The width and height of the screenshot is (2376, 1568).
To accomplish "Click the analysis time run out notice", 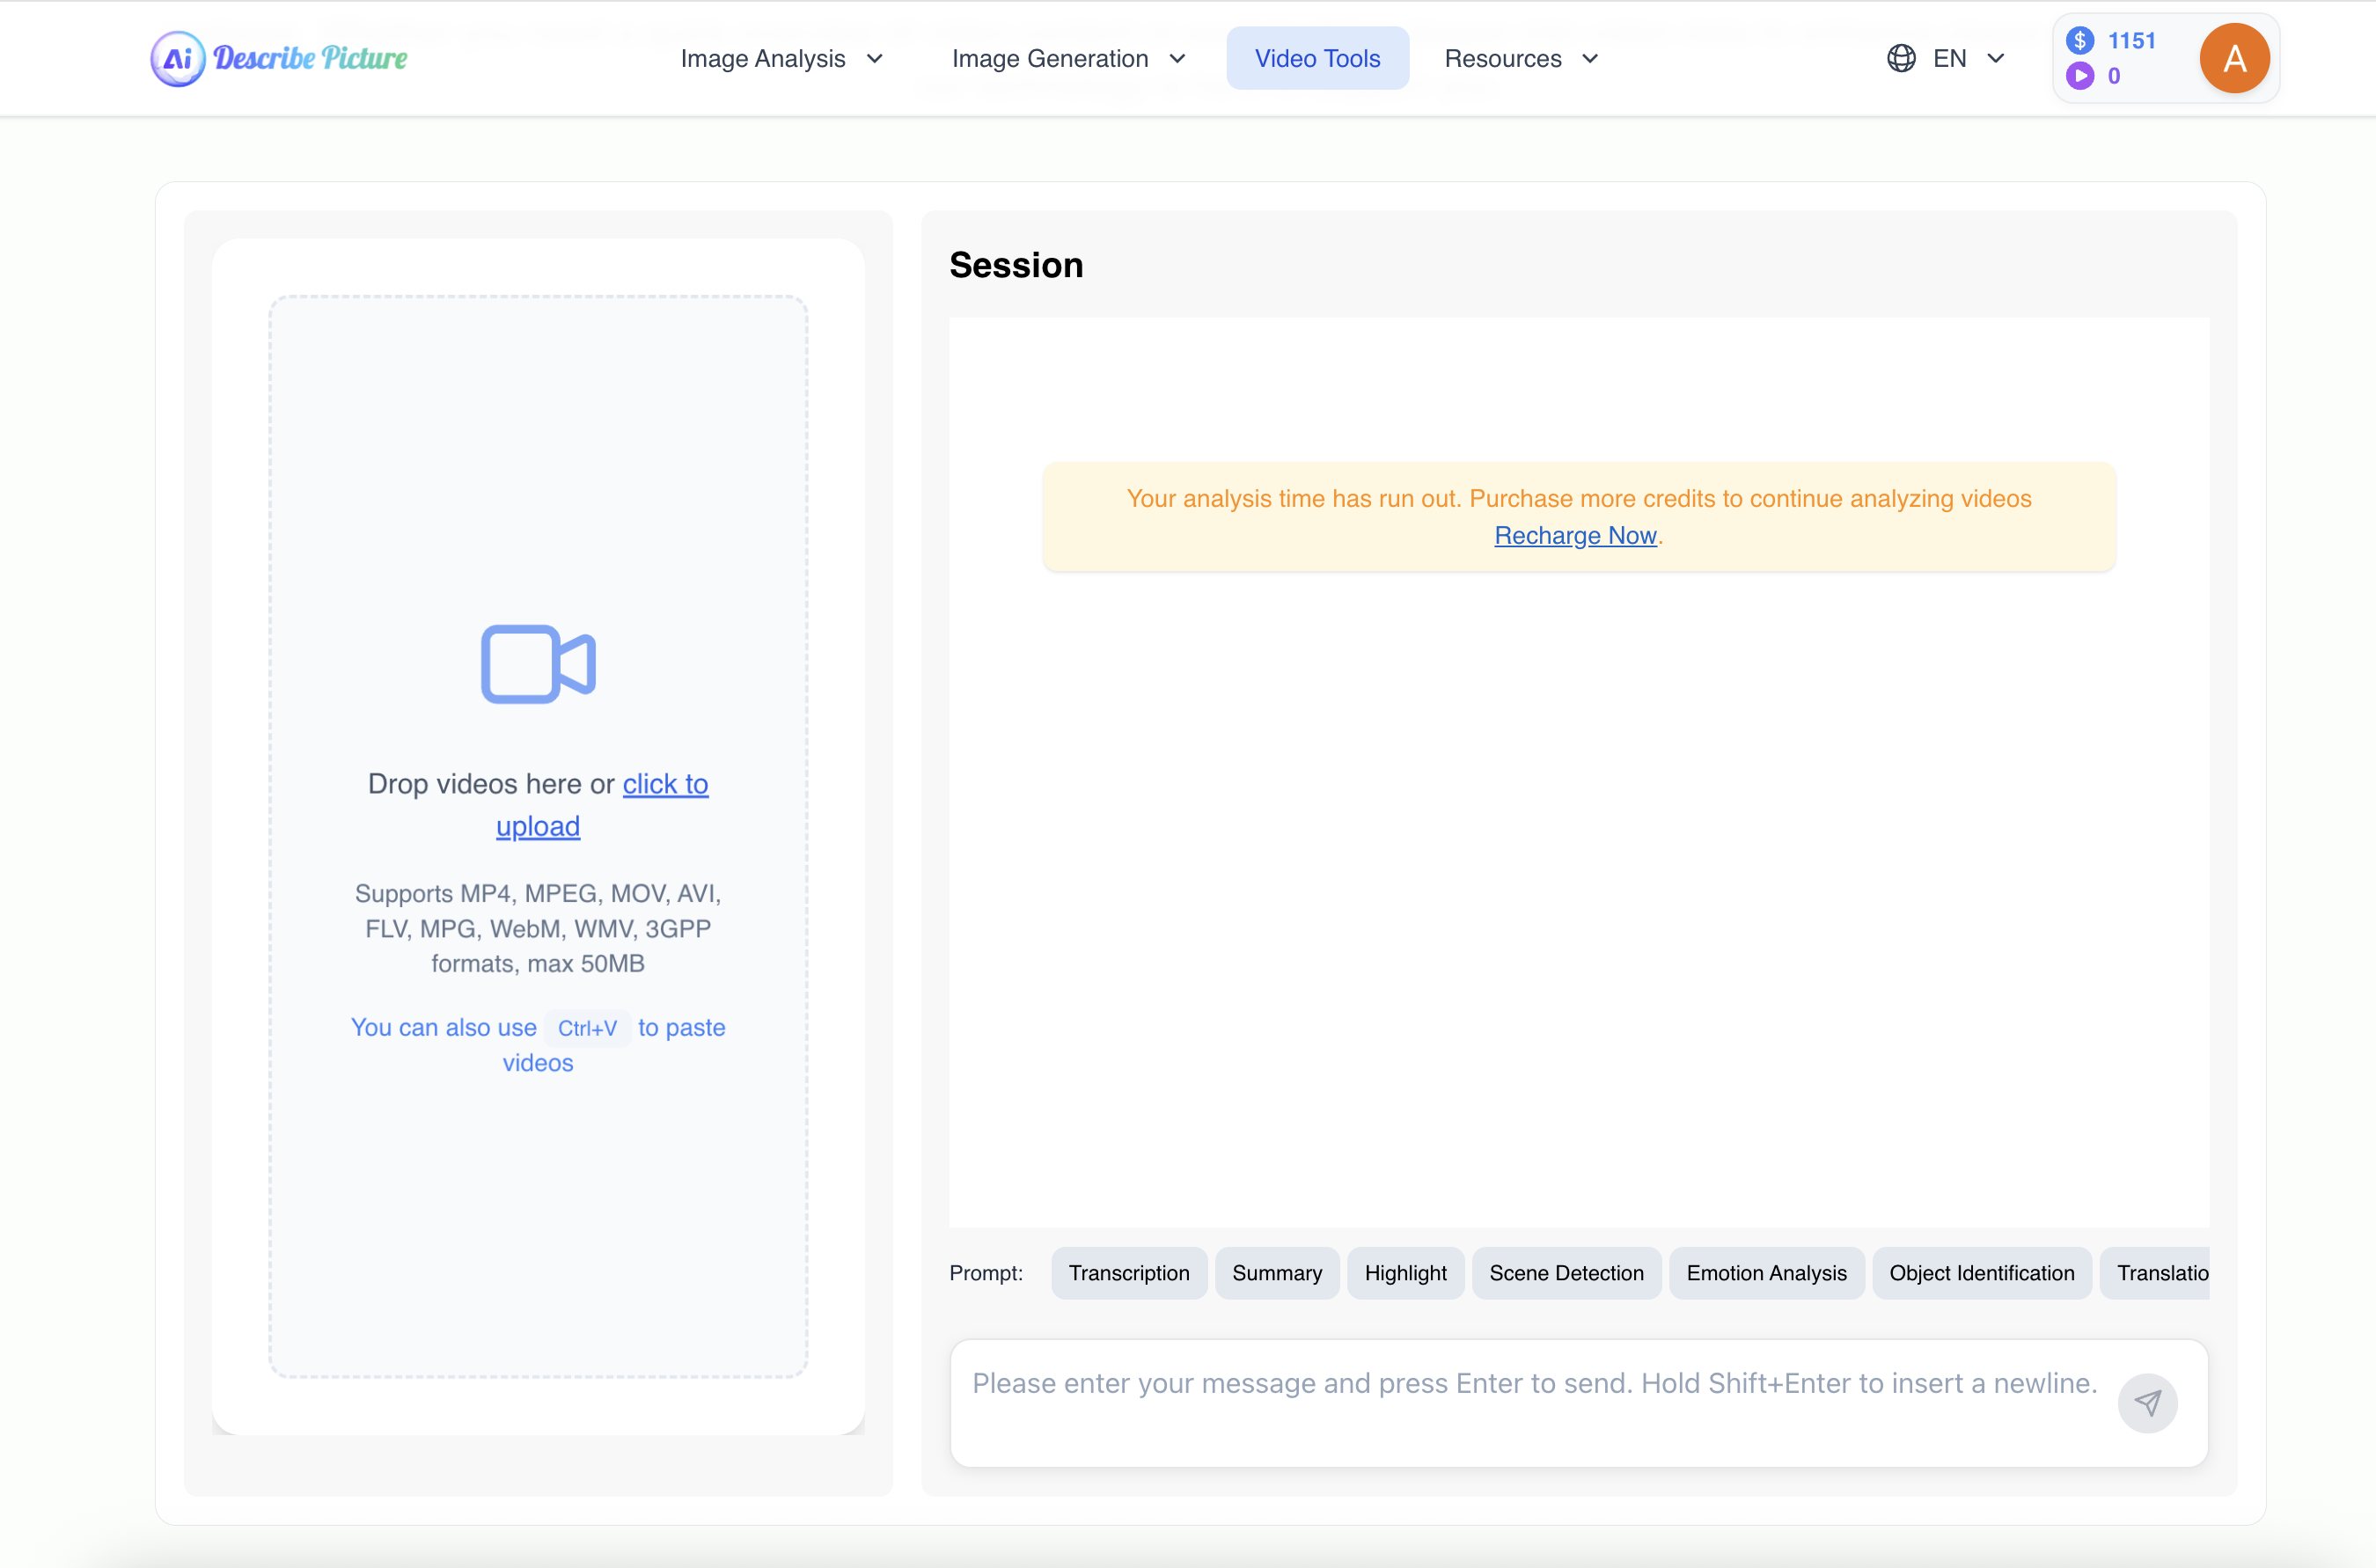I will point(1578,517).
